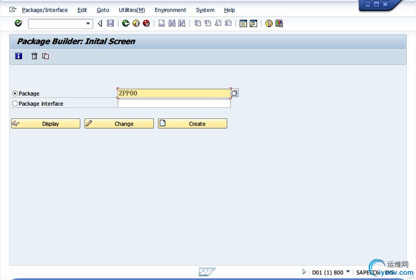Click the window menu icon left of Package/Interface
The height and width of the screenshot is (280, 416).
click(x=13, y=10)
